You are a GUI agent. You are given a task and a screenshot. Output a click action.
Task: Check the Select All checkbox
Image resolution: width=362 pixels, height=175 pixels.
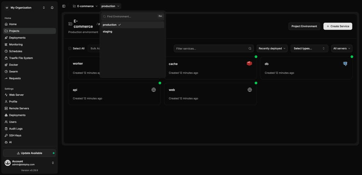70,48
